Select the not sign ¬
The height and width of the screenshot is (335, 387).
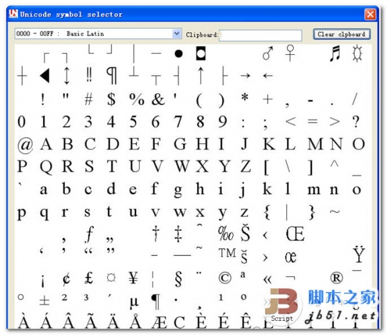(x=290, y=277)
